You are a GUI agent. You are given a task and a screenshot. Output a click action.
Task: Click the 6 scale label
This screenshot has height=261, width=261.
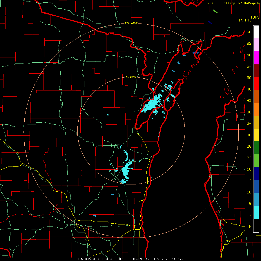click(250, 204)
